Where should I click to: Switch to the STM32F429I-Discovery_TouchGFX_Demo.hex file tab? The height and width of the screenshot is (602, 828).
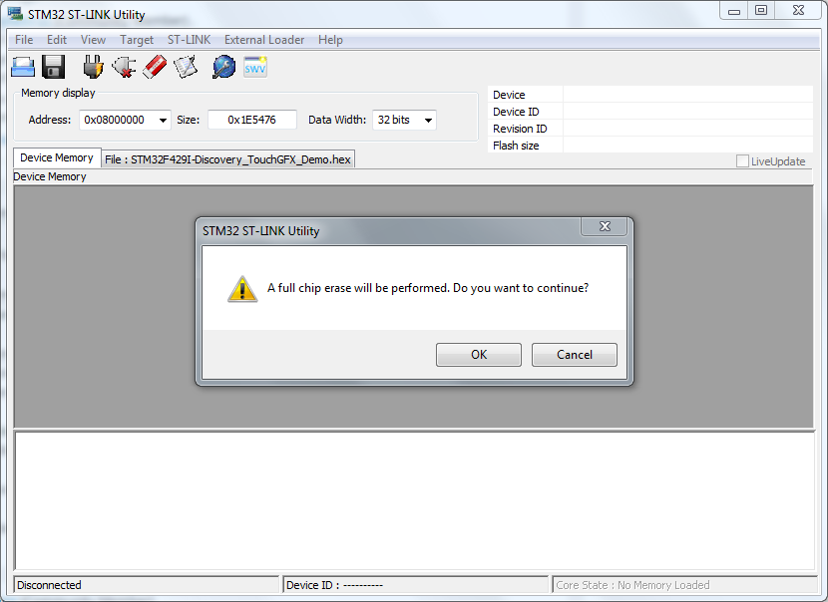227,159
